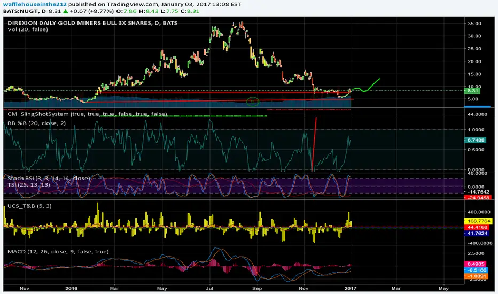Screen dimensions: 498x294
Task: Click the red 44.4168 value tag
Action: tap(477, 227)
